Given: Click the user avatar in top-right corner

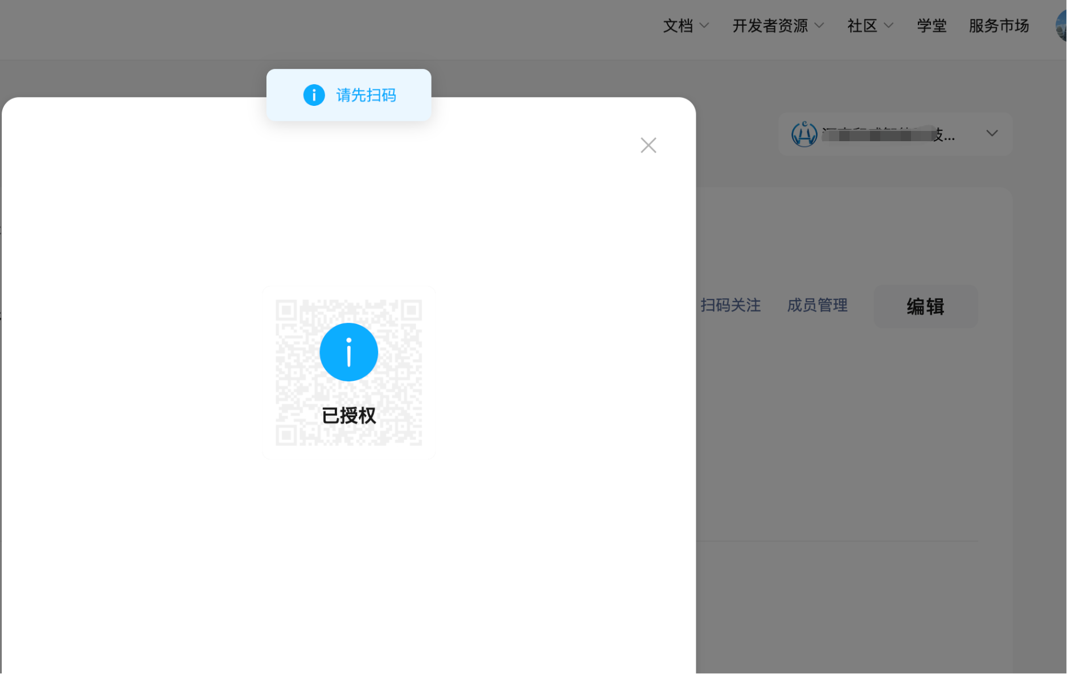Looking at the screenshot, I should (x=1061, y=26).
